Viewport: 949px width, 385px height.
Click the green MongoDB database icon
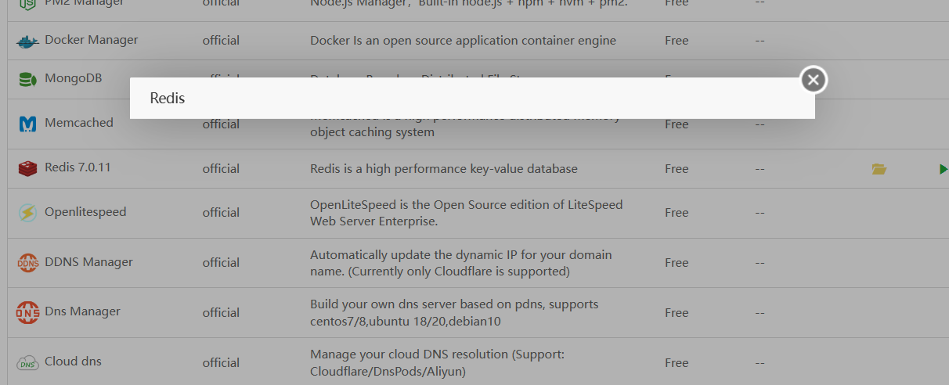pos(27,79)
